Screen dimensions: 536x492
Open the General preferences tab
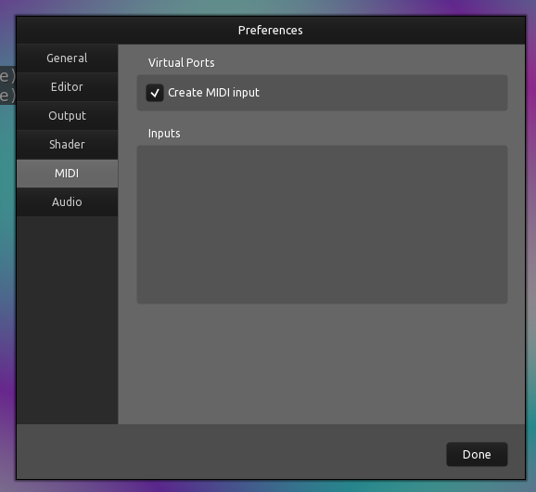pos(67,58)
